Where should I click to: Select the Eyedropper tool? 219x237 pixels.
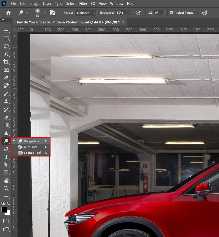coord(6,78)
